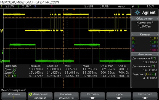The height and width of the screenshot is (100, 159).
Task: Click the blue DC 1.00:1 channel row
Action: [145, 46]
